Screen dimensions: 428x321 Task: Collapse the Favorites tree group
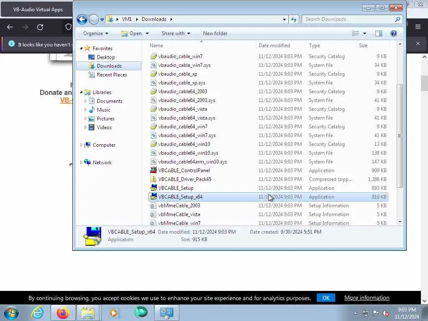(81, 48)
